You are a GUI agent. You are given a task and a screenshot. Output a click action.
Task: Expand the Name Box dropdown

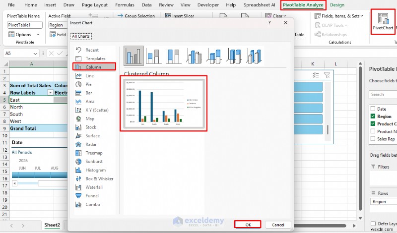35,54
